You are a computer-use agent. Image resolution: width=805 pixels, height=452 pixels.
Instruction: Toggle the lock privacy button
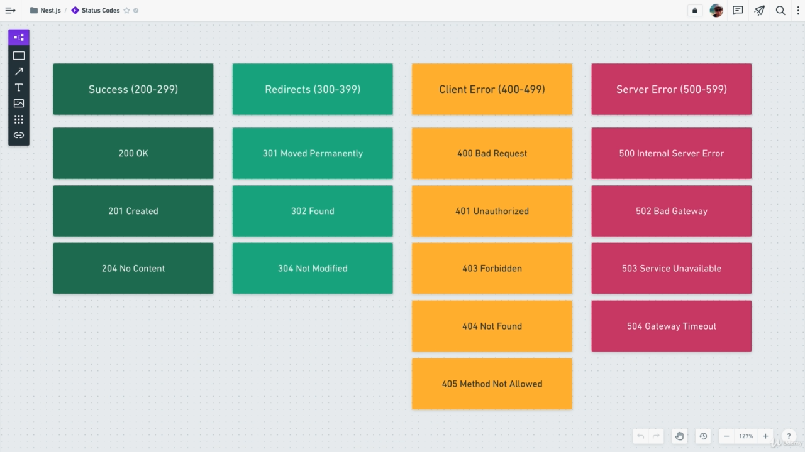(x=695, y=11)
